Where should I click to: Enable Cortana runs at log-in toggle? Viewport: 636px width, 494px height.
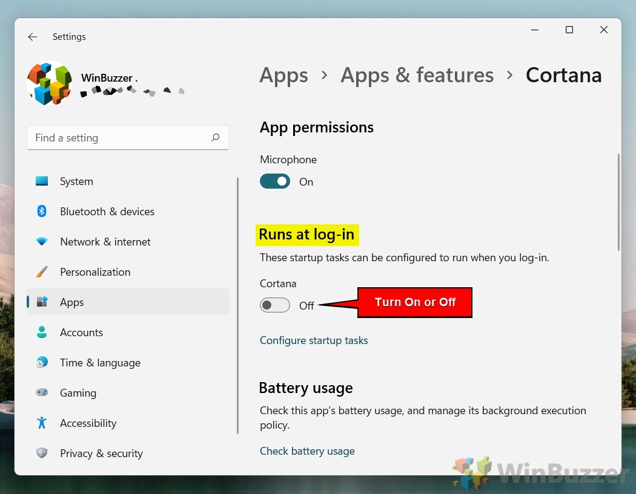tap(275, 305)
